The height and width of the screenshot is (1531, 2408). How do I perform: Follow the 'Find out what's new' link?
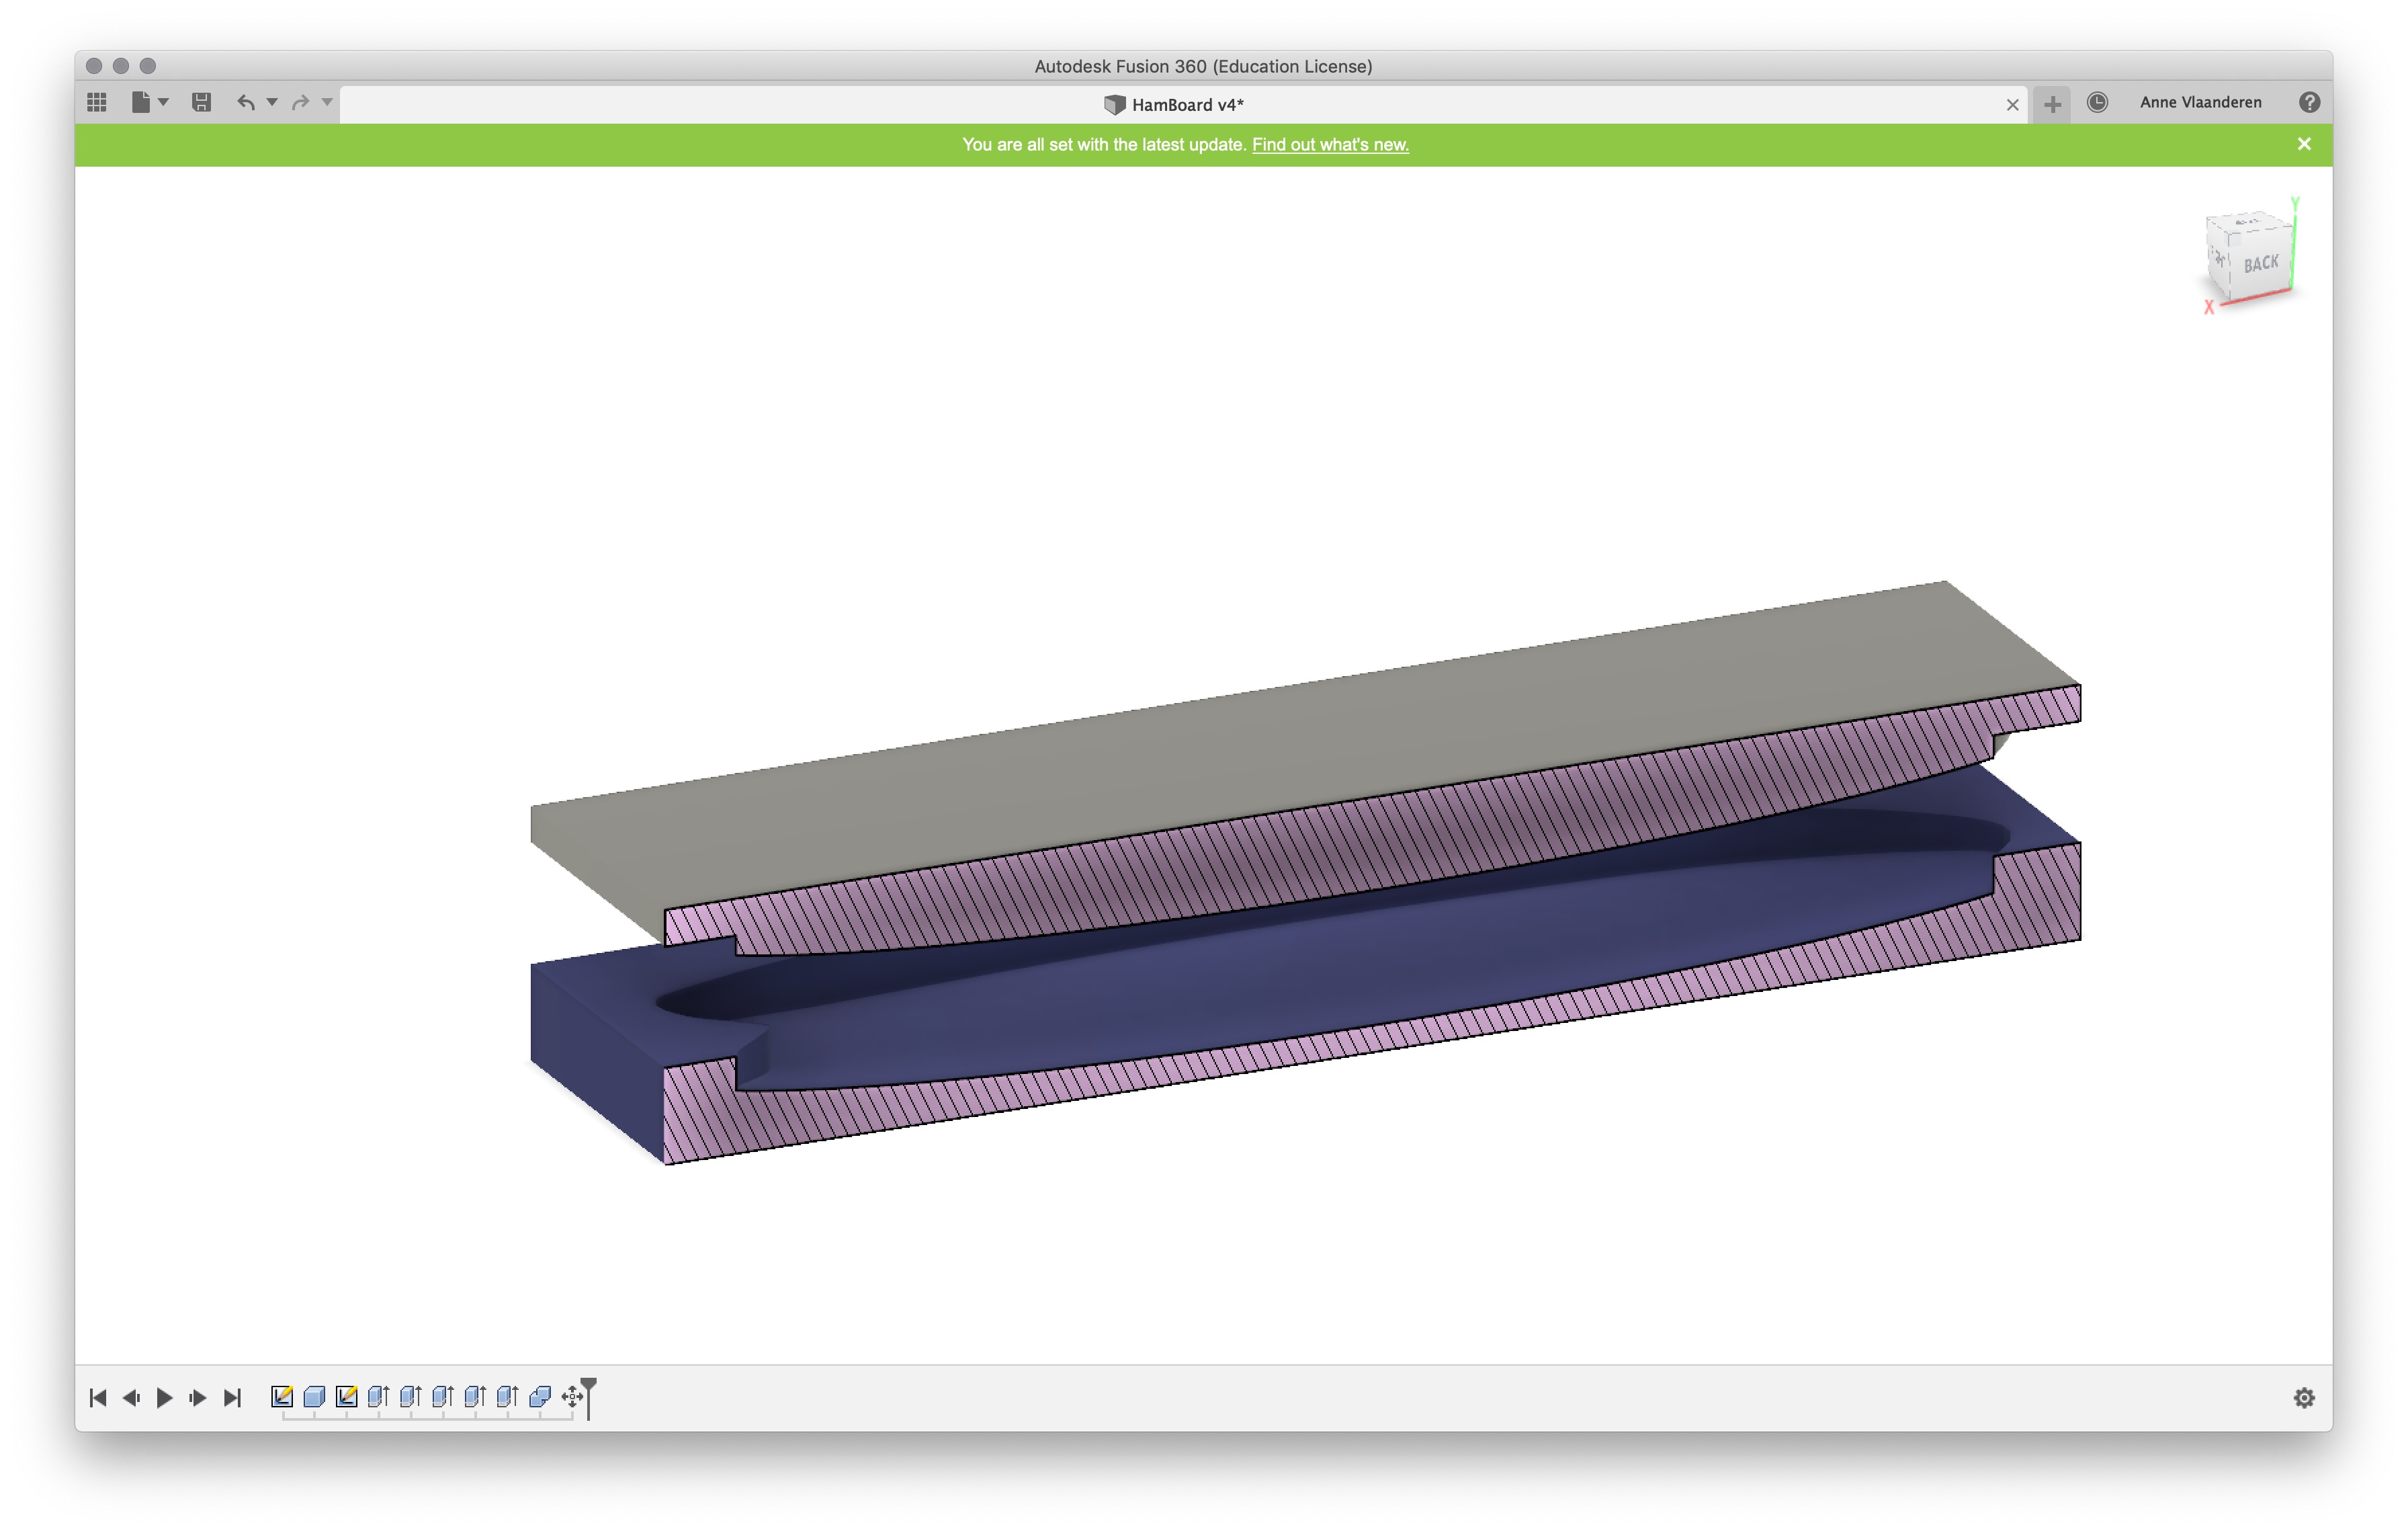click(x=1330, y=145)
